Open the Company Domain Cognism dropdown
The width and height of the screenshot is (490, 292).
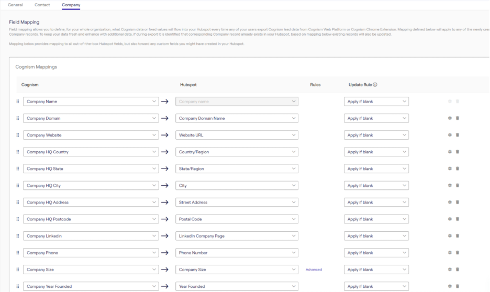click(x=91, y=118)
